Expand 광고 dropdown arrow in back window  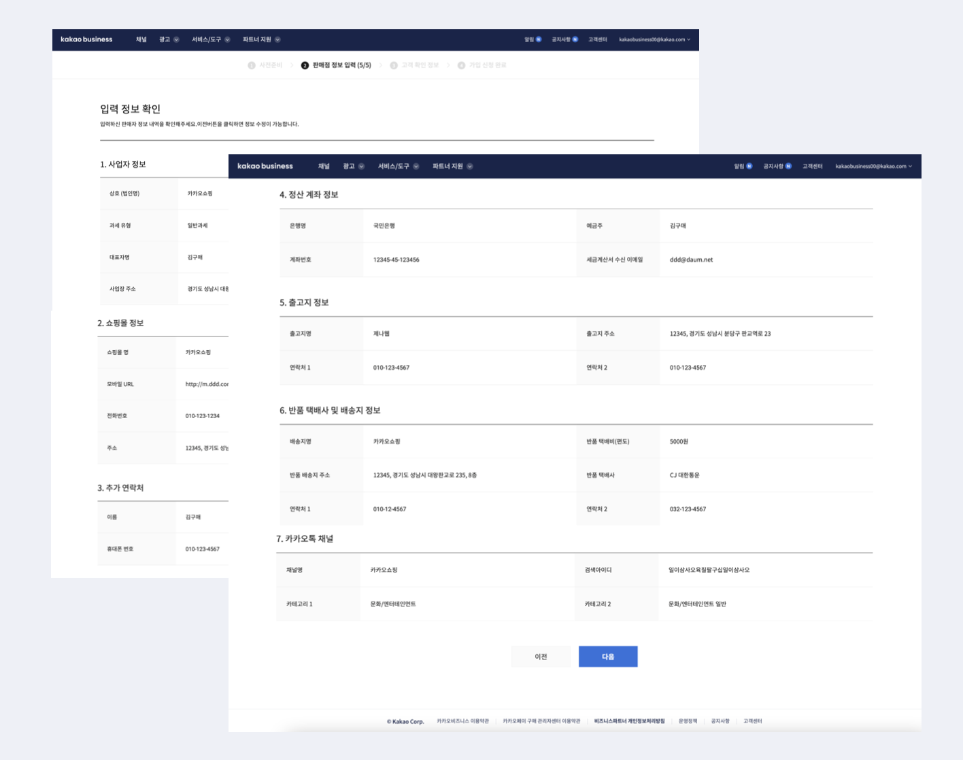click(176, 39)
